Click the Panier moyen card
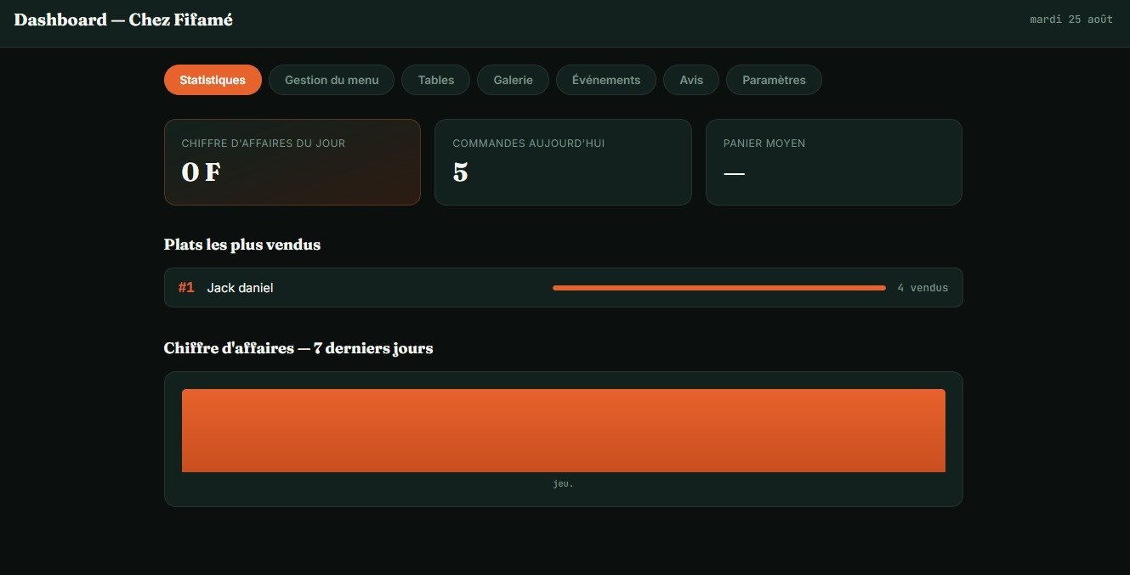Image resolution: width=1130 pixels, height=575 pixels. [x=834, y=162]
